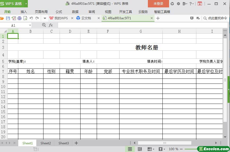Open a new document tab with plus
The width and height of the screenshot is (230, 152).
point(158,18)
